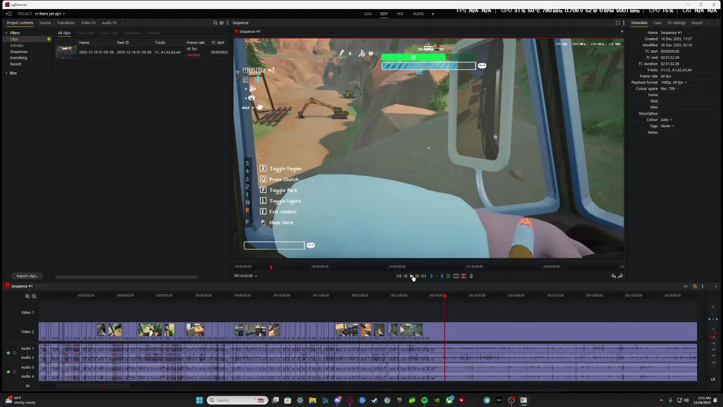Add a new layout with the plus icon
Image resolution: width=723 pixels, height=407 pixels.
tap(433, 14)
